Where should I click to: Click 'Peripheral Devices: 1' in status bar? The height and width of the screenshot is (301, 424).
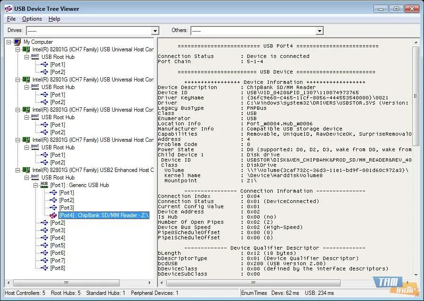pyautogui.click(x=155, y=293)
